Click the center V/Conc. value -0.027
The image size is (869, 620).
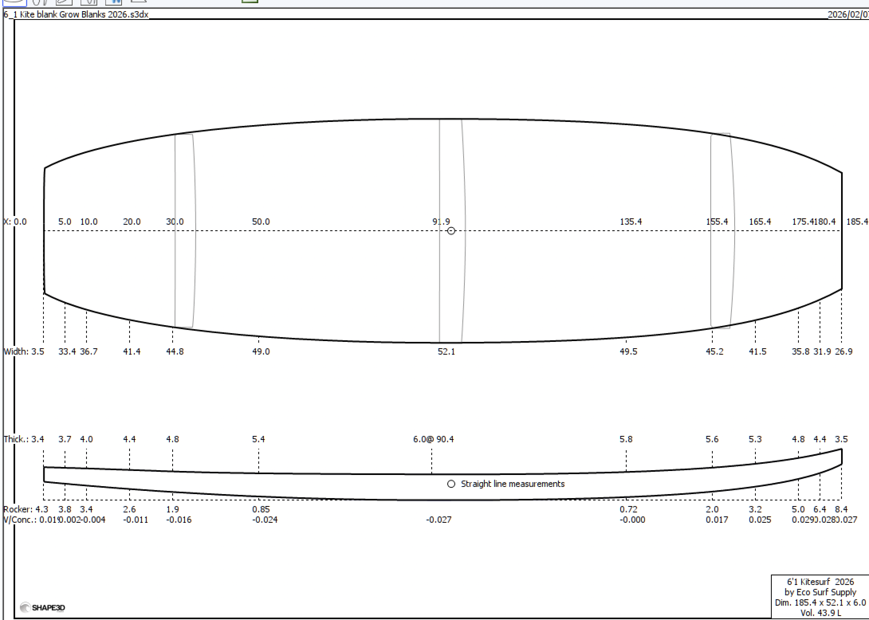pos(438,520)
